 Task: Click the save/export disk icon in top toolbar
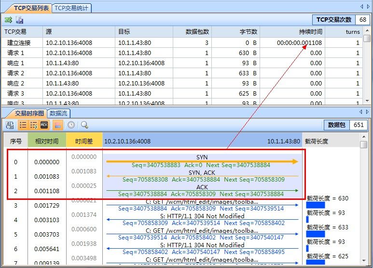20,20
